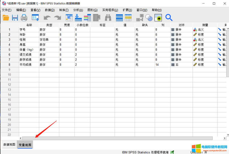Click the blue magnifying glass search icon
229x154 pixels.
coord(169,18)
